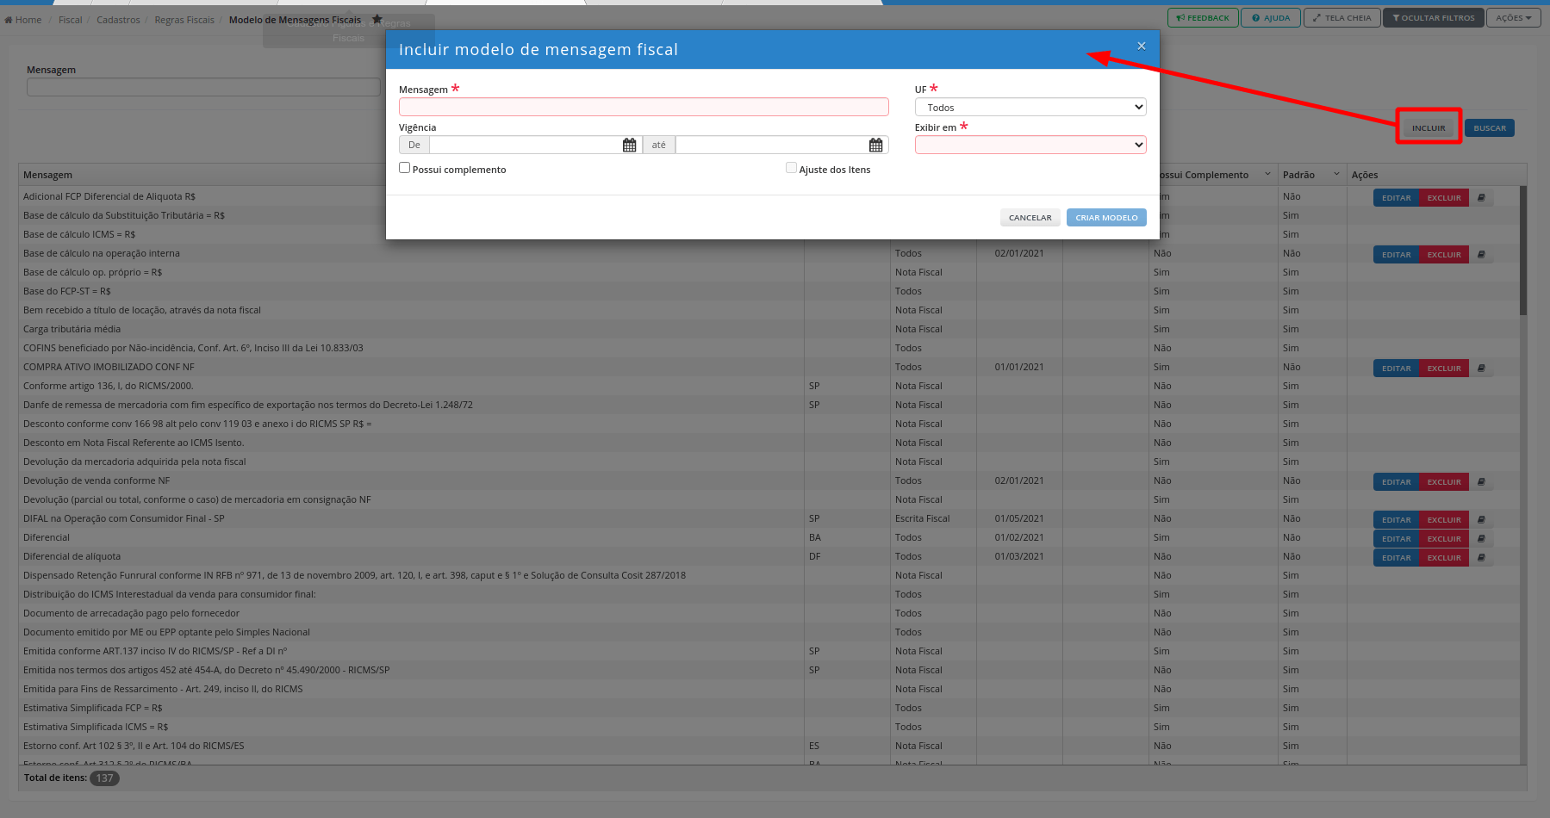Image resolution: width=1550 pixels, height=818 pixels.
Task: Open Padrão column sort arrow
Action: pyautogui.click(x=1337, y=174)
